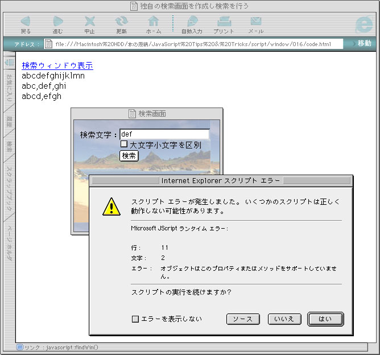Open the 検索ウィンドウ表示 link

click(x=57, y=65)
